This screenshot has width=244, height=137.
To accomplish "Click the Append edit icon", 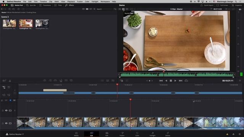I will [50, 80].
